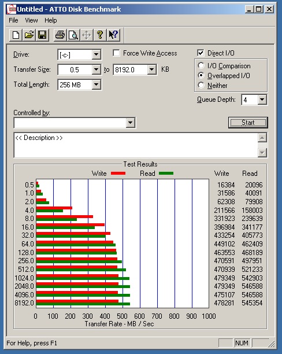Image resolution: width=282 pixels, height=354 pixels.
Task: Save results with the floppy disk icon
Action: point(42,35)
